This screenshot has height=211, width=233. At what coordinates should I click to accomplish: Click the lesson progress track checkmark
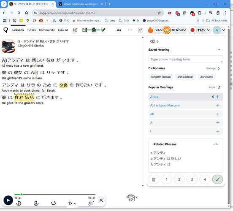point(103,30)
